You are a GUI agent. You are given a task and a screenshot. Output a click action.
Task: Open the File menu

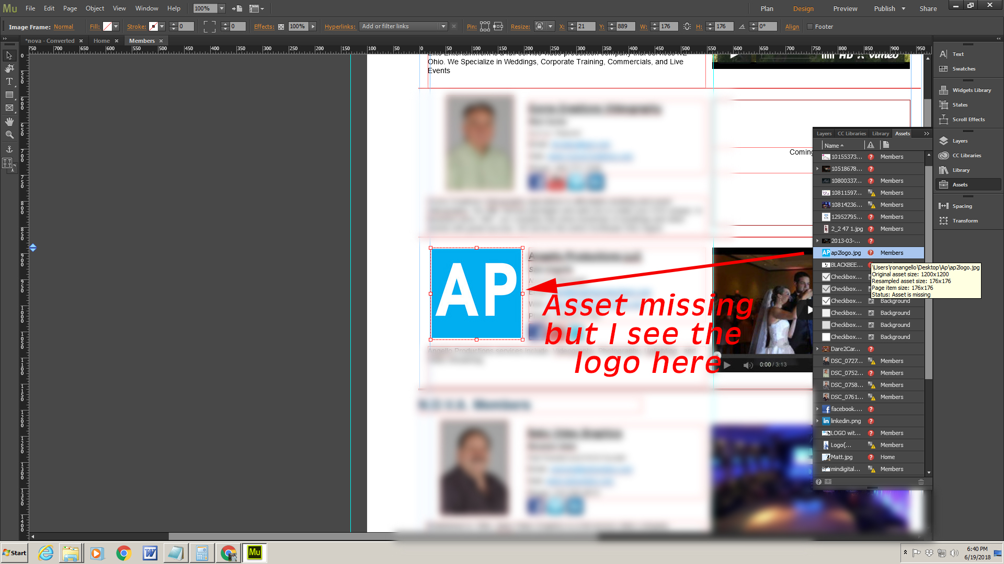coord(30,8)
